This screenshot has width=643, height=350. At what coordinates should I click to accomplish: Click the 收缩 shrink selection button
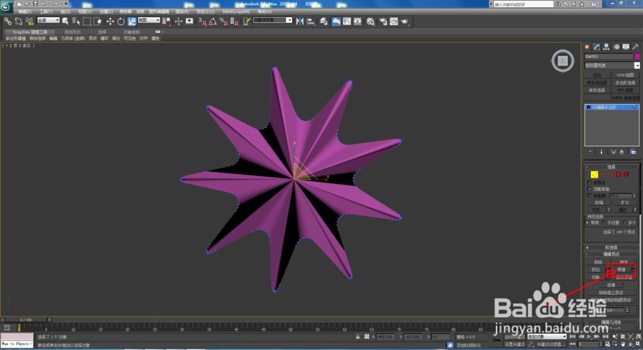coord(599,203)
